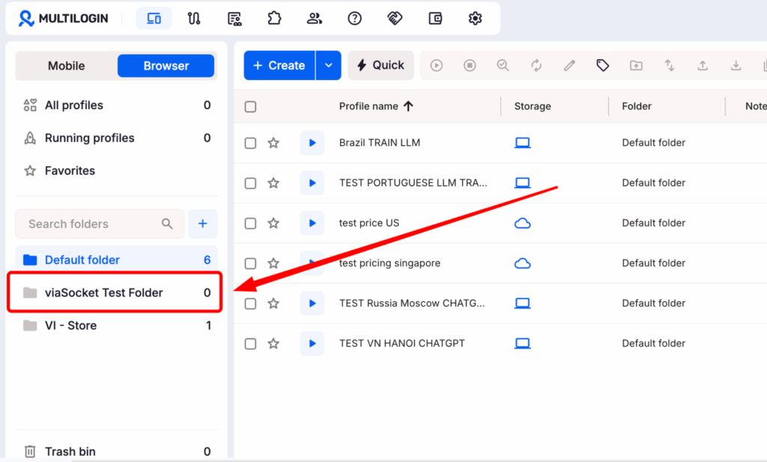Switch to the Mobile tab
This screenshot has height=462, width=767.
[x=67, y=66]
